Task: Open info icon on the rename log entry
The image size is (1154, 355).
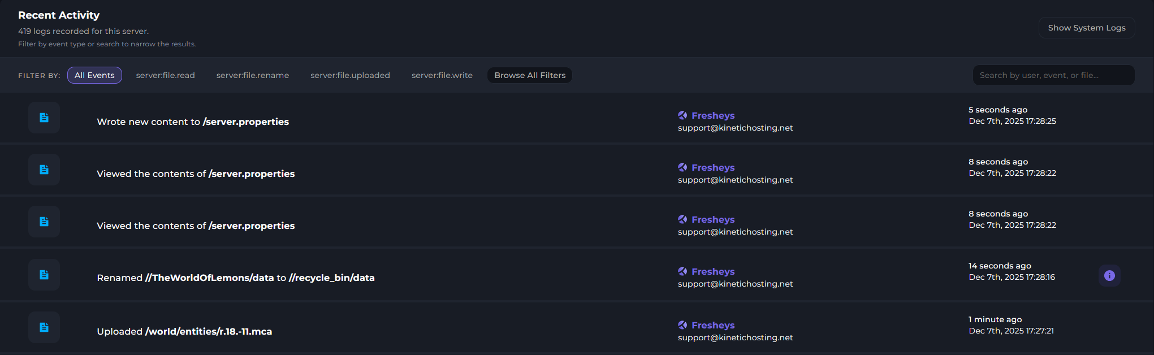Action: click(x=1109, y=276)
